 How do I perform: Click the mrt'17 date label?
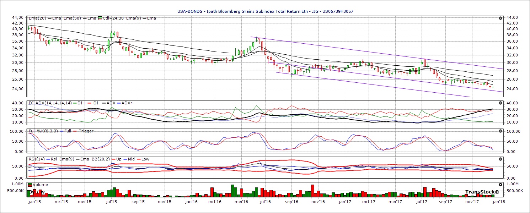click(x=369, y=202)
